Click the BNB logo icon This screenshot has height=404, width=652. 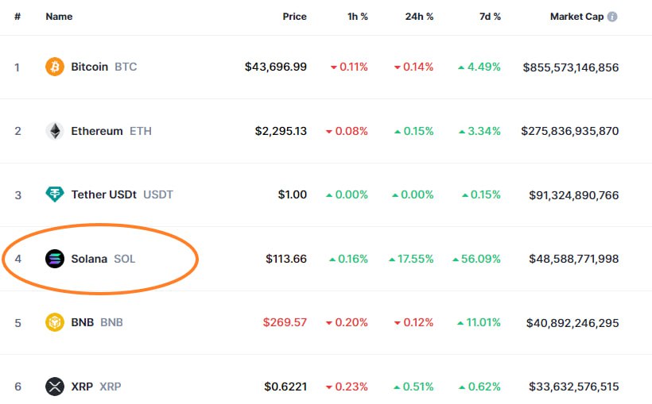pos(55,323)
